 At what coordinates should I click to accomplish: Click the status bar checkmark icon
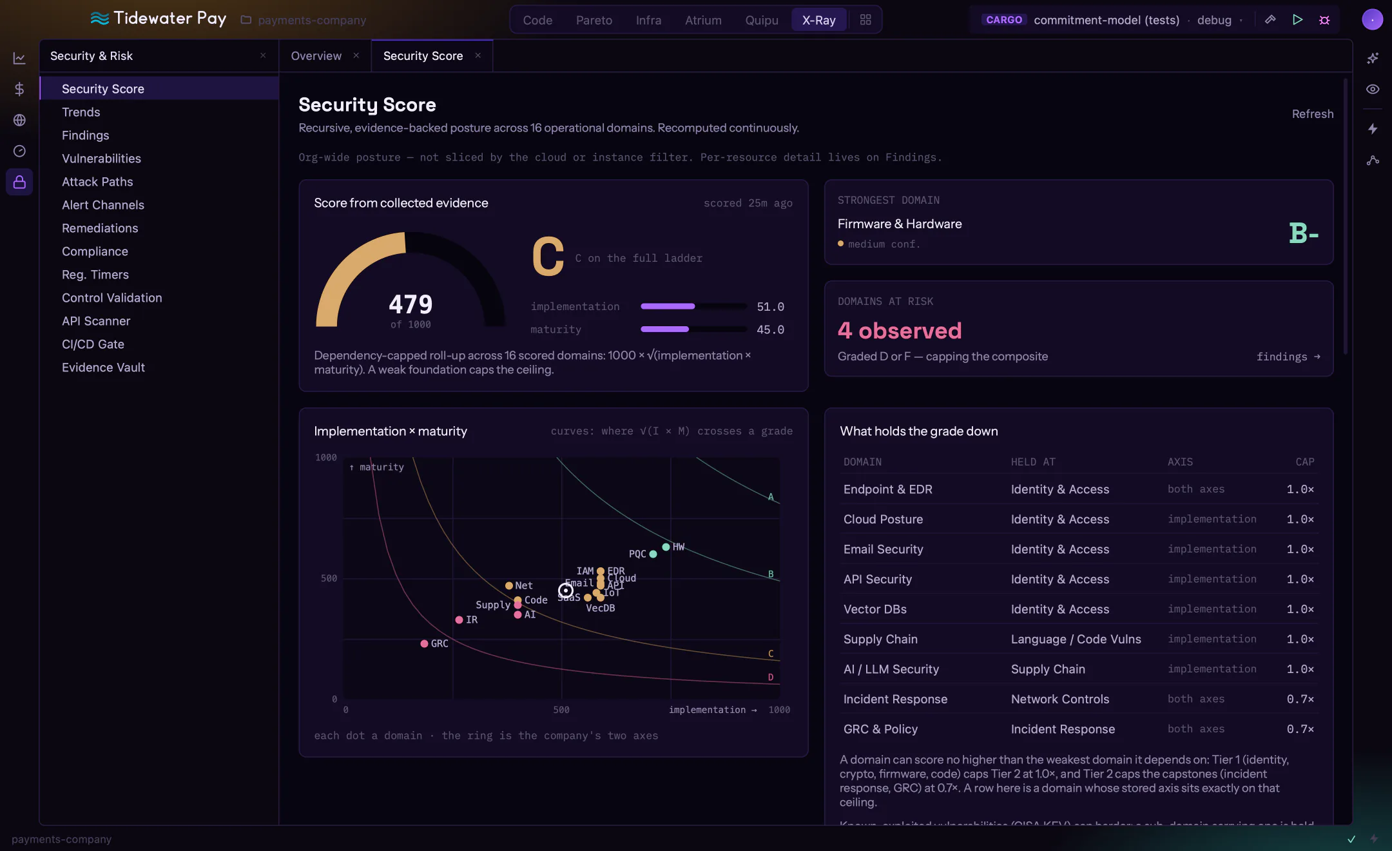(1351, 839)
